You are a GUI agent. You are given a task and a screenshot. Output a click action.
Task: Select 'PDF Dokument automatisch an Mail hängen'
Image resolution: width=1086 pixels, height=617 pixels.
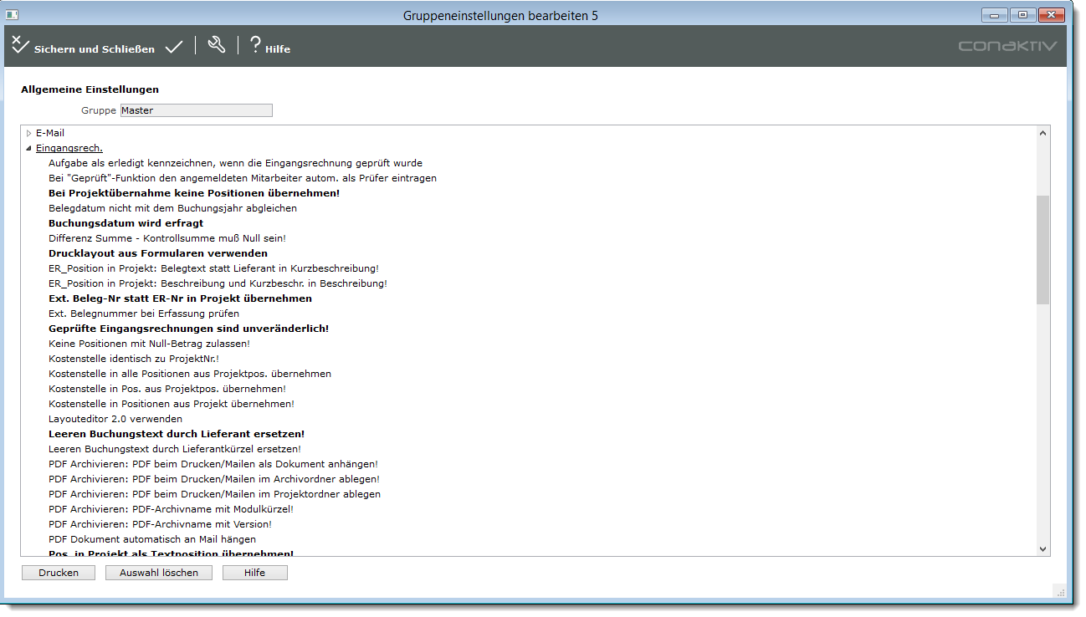(152, 539)
